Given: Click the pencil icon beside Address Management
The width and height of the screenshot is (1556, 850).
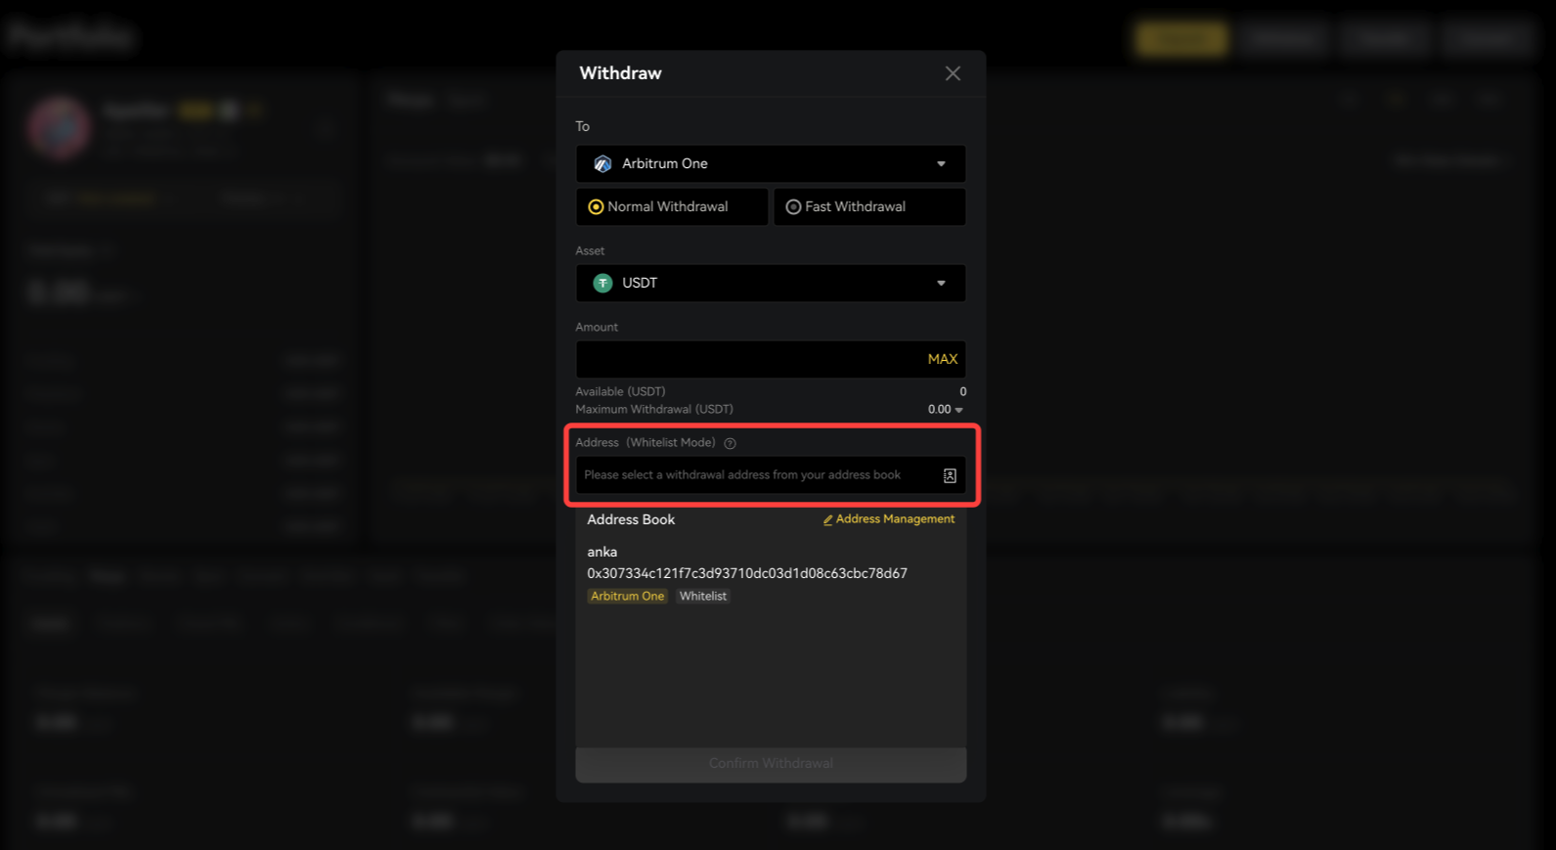Looking at the screenshot, I should 827,520.
